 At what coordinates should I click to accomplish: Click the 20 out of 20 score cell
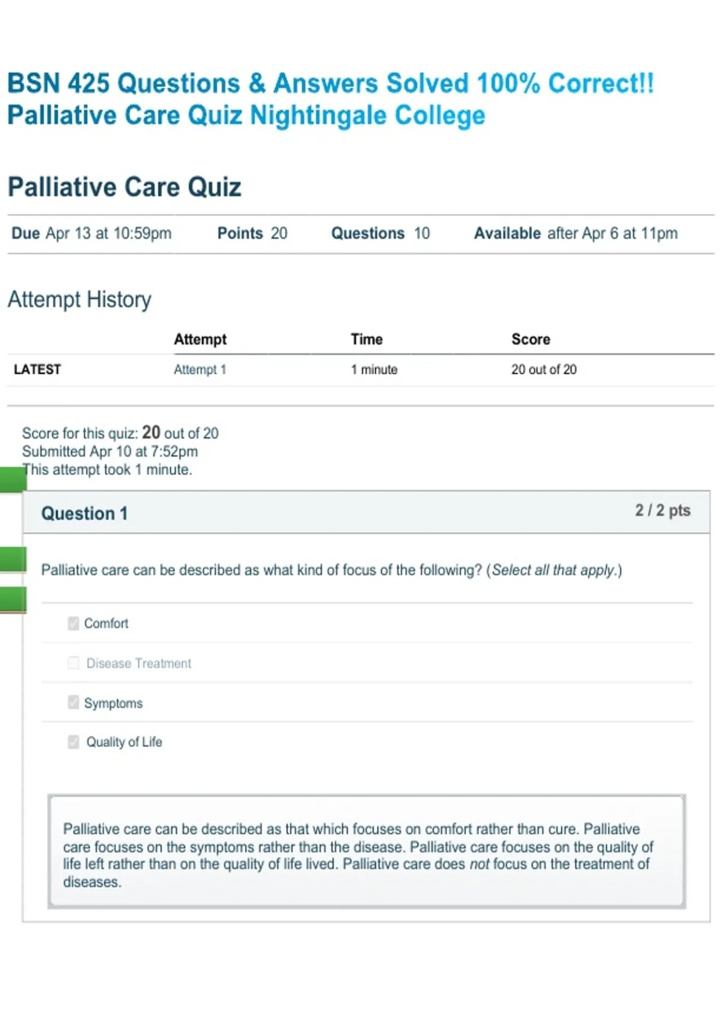pos(544,369)
